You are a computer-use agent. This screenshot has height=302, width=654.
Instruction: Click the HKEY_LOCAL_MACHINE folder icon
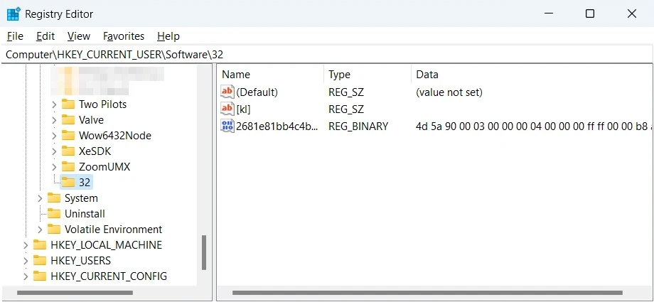point(40,245)
